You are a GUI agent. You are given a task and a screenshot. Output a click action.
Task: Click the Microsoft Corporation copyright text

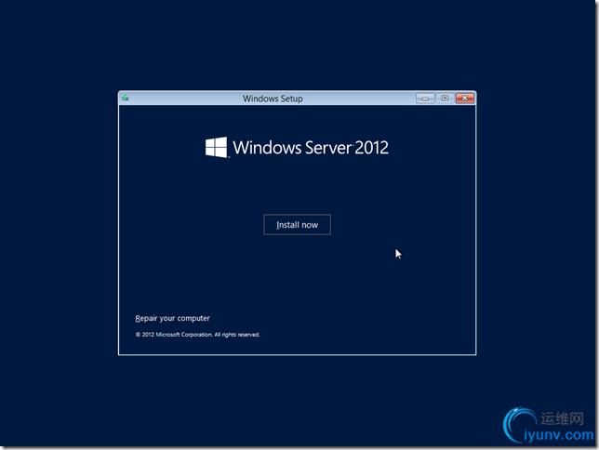click(x=197, y=335)
